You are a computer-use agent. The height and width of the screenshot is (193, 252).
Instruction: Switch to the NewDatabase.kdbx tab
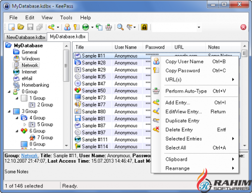coord(26,37)
